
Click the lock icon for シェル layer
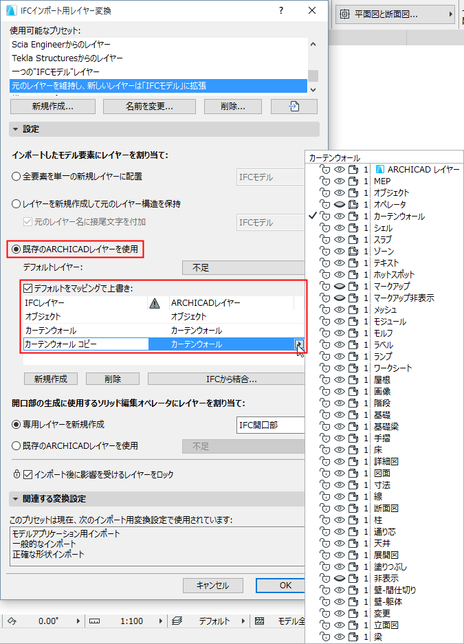coord(324,228)
